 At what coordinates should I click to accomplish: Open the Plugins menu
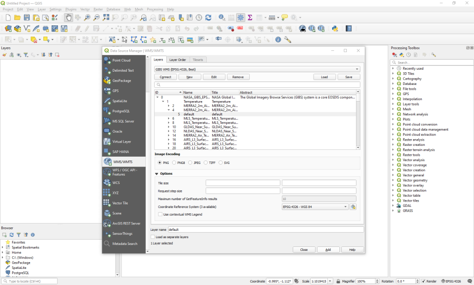tap(71, 9)
